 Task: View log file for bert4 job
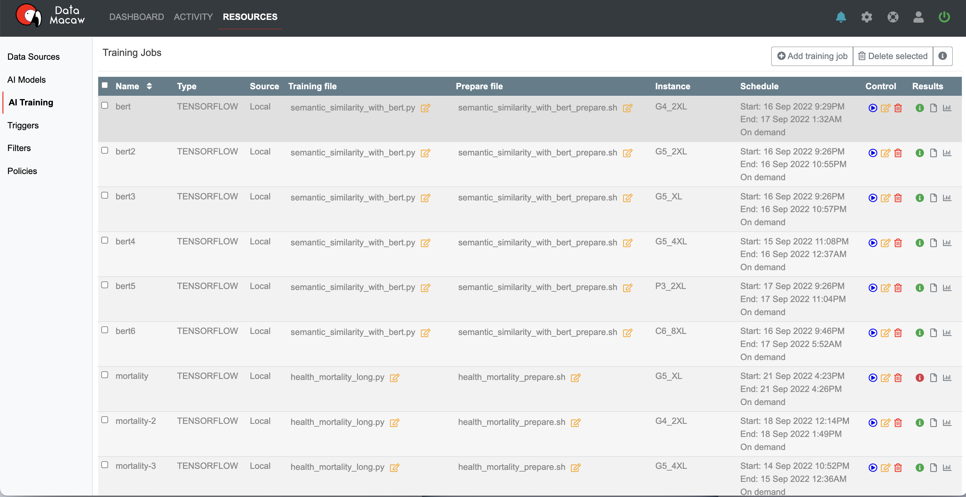coord(933,243)
